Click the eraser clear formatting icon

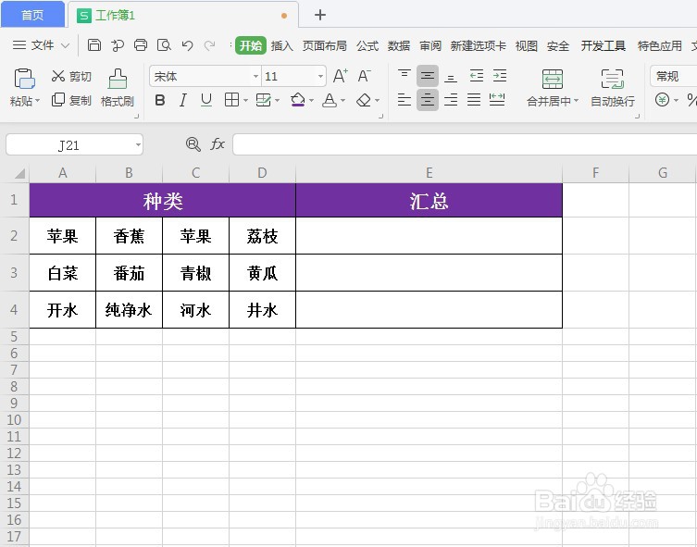364,101
